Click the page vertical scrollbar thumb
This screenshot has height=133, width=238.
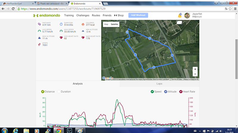tap(237, 59)
